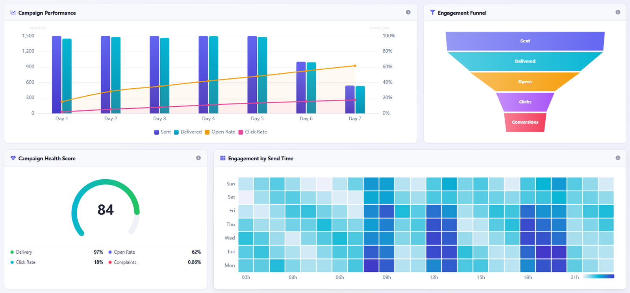630x293 pixels.
Task: Click the Engagement Funnel info icon
Action: click(618, 12)
